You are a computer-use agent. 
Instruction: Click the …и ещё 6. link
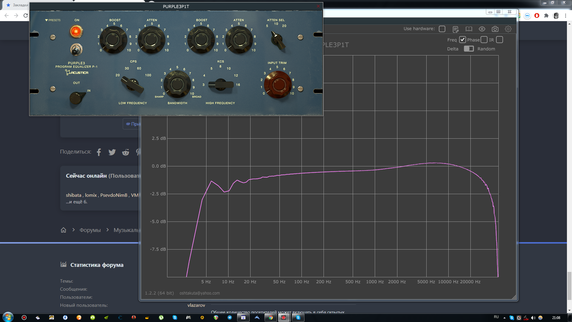click(x=77, y=202)
